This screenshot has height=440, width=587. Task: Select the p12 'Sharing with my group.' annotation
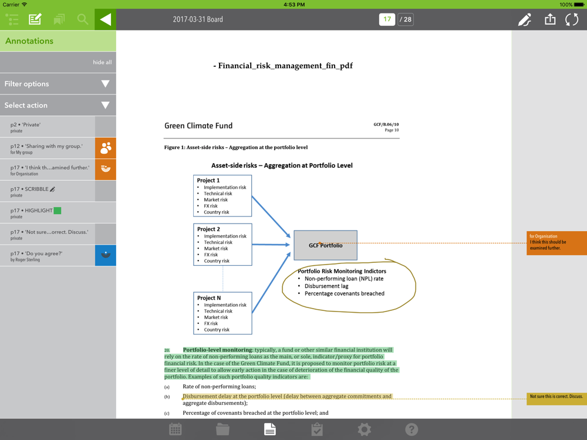[x=48, y=148]
